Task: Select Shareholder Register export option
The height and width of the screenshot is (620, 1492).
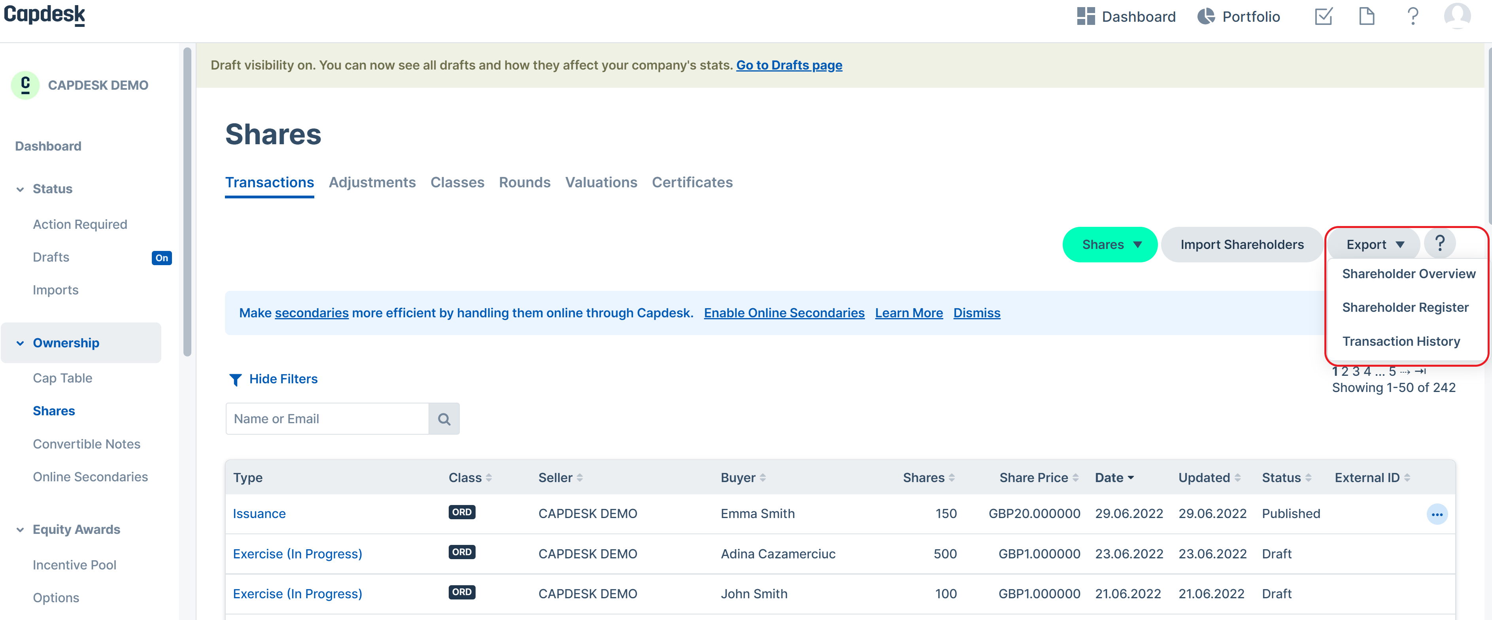Action: 1405,307
